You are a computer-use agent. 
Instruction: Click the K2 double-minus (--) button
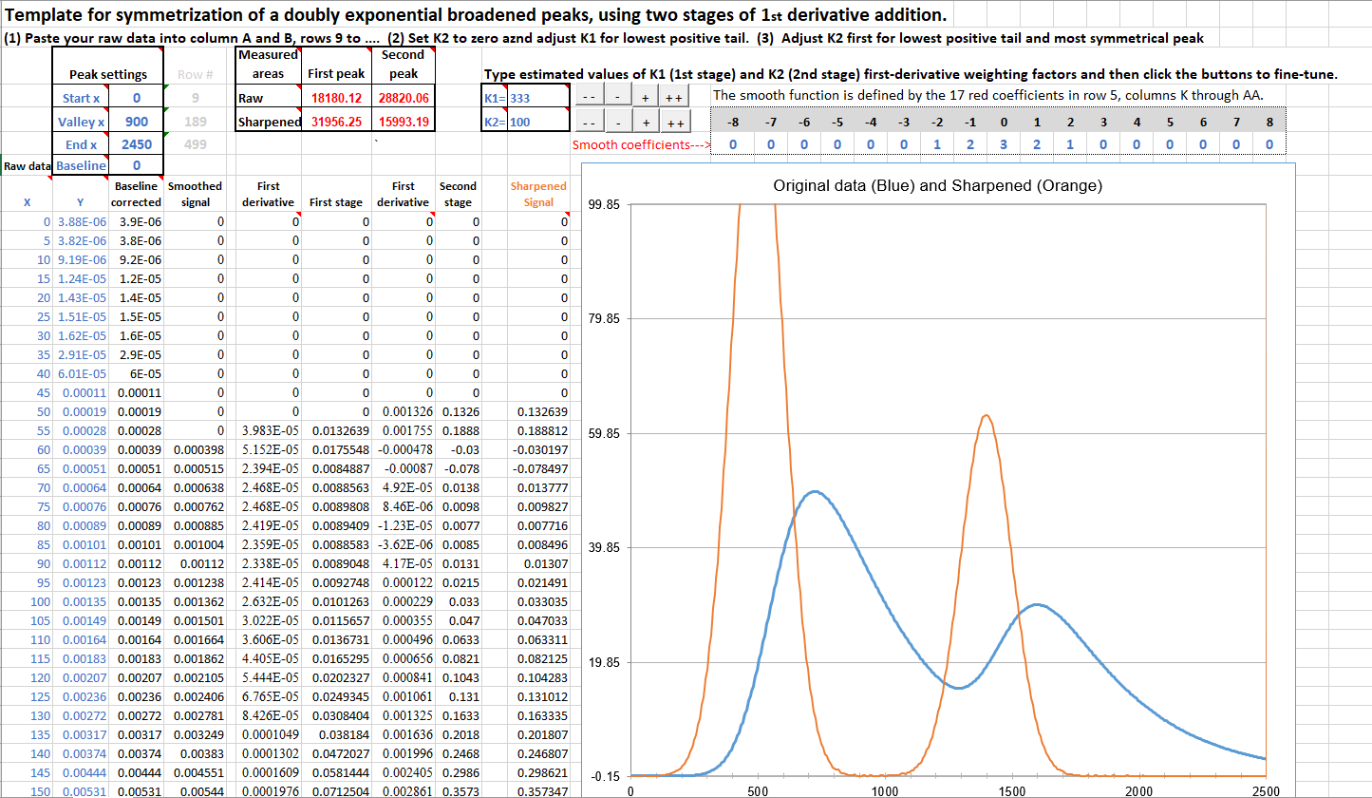point(589,123)
